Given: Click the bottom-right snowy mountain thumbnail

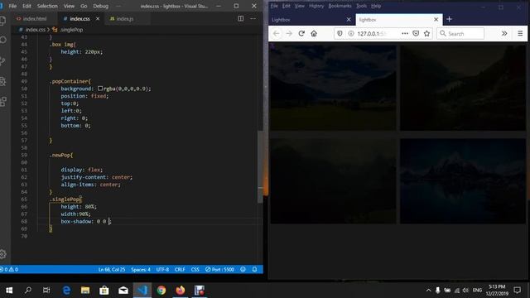Looking at the screenshot, I should [463, 181].
